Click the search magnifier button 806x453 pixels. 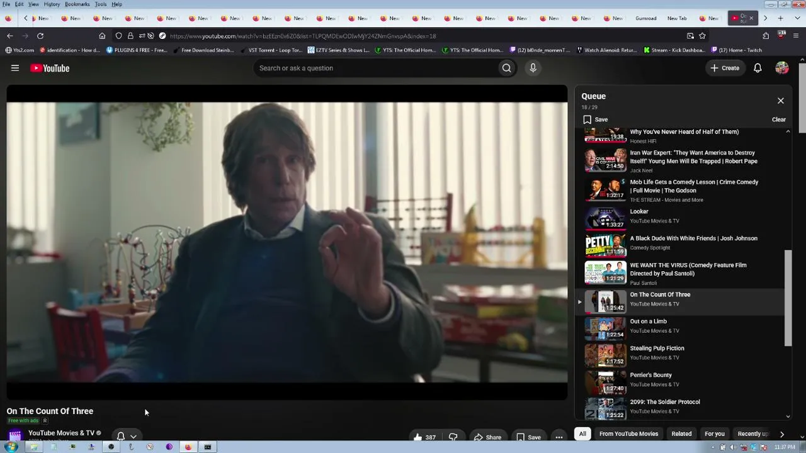(x=506, y=68)
